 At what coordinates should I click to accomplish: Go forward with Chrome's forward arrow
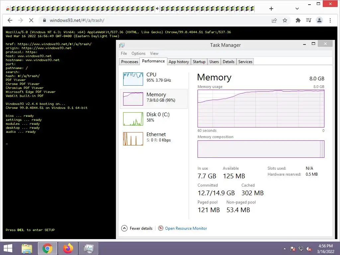(21, 20)
